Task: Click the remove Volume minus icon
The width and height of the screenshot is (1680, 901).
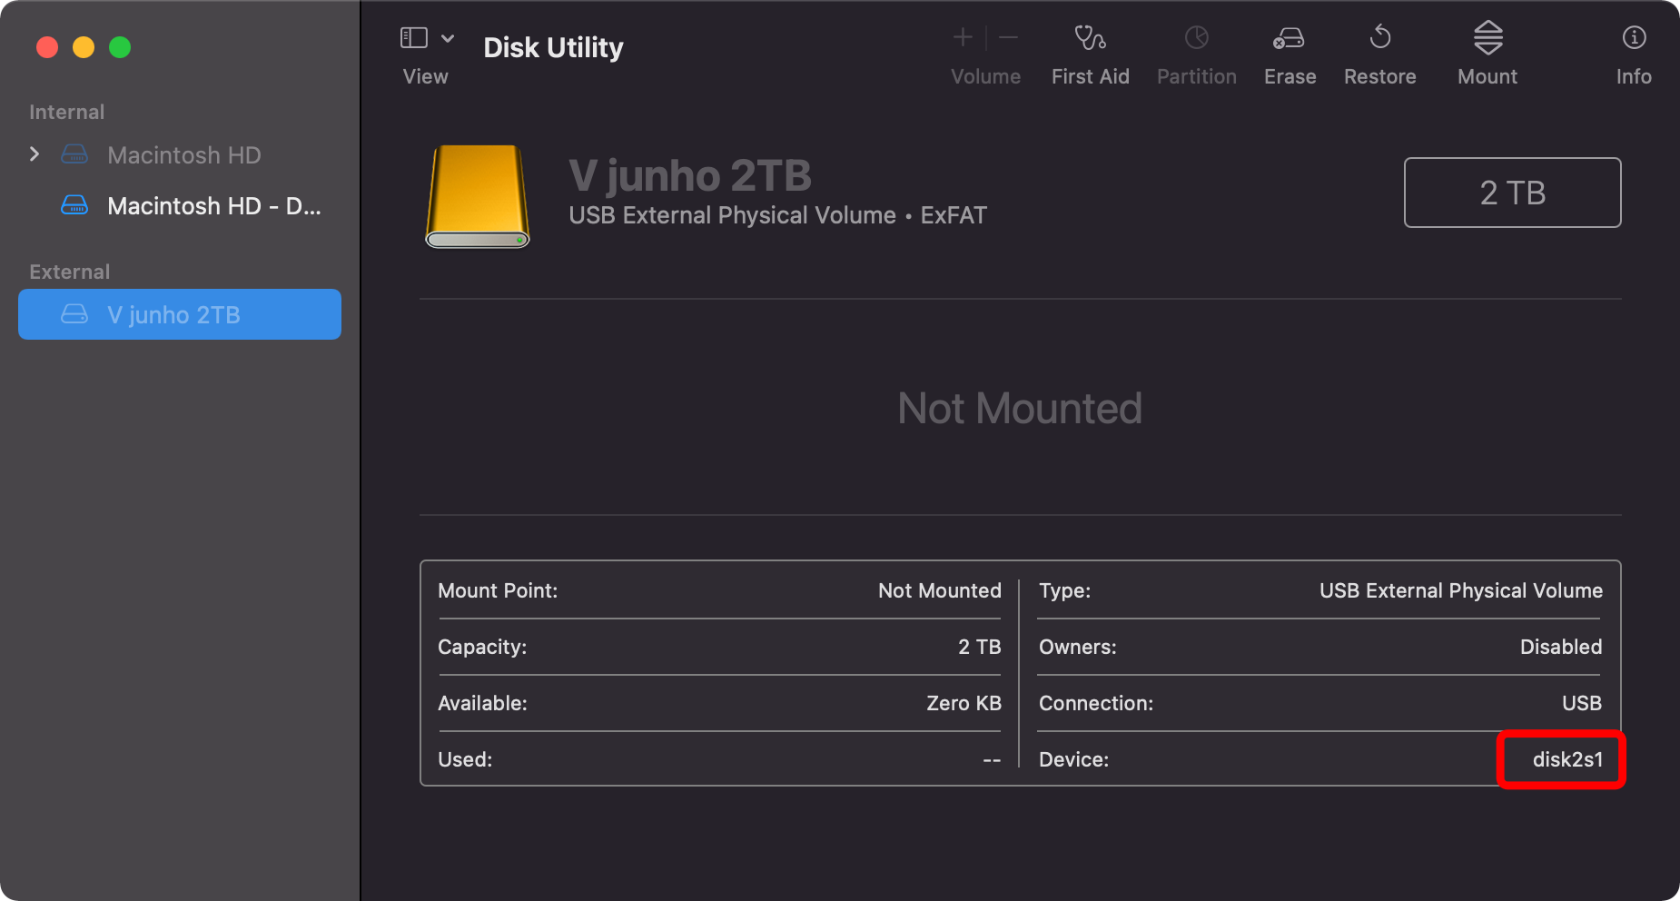Action: pyautogui.click(x=1008, y=37)
